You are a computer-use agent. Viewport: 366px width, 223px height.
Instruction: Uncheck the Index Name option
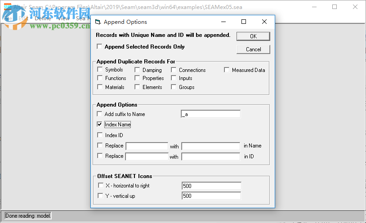pyautogui.click(x=99, y=124)
